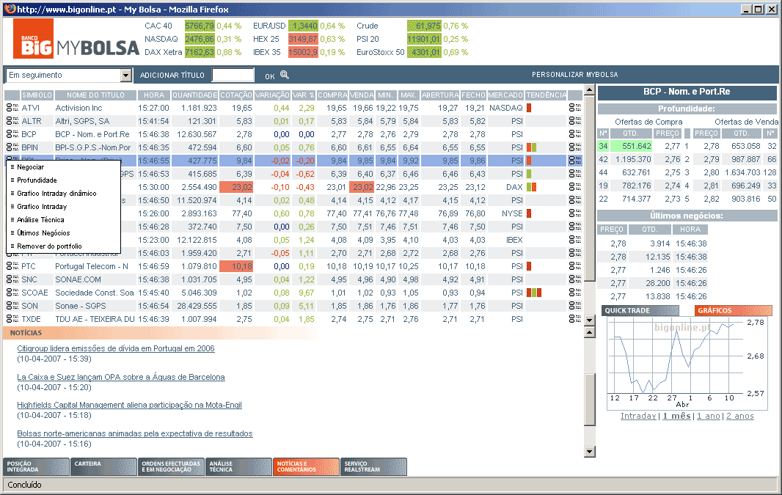Click the Banco BiG MyBolsa logo
This screenshot has width=782, height=495.
tap(76, 39)
